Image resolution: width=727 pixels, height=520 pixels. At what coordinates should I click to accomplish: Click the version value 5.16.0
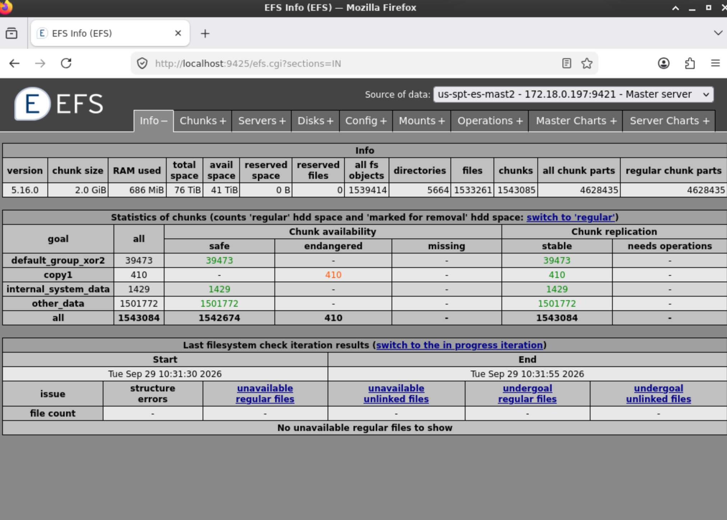[x=25, y=190]
